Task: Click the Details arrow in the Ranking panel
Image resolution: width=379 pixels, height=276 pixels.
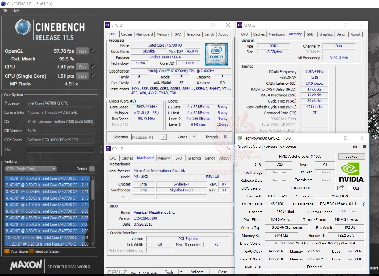Action: tap(92, 169)
